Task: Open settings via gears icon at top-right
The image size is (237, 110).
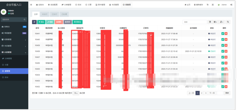Action: tap(232, 5)
